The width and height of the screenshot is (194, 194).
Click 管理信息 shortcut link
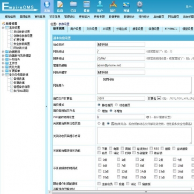coord(25,17)
